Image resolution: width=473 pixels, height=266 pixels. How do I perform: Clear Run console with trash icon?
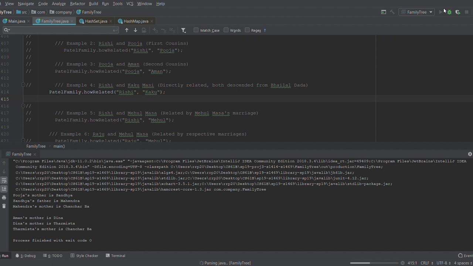pyautogui.click(x=4, y=206)
